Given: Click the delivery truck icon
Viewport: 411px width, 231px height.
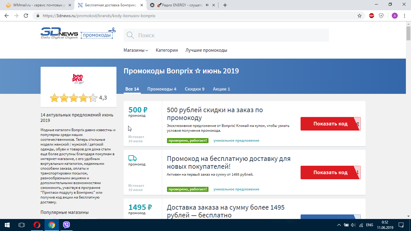Looking at the screenshot, I should click(132, 158).
